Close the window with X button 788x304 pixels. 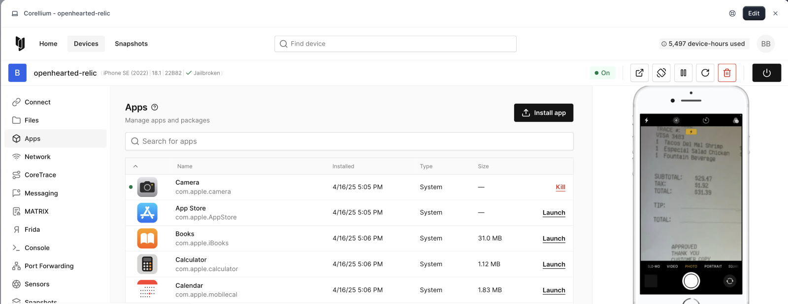point(775,13)
